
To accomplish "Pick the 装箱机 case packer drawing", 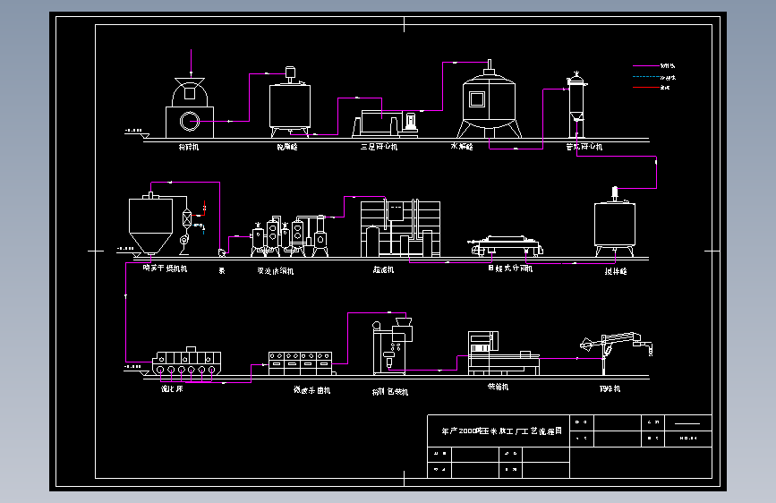I will point(503,353).
